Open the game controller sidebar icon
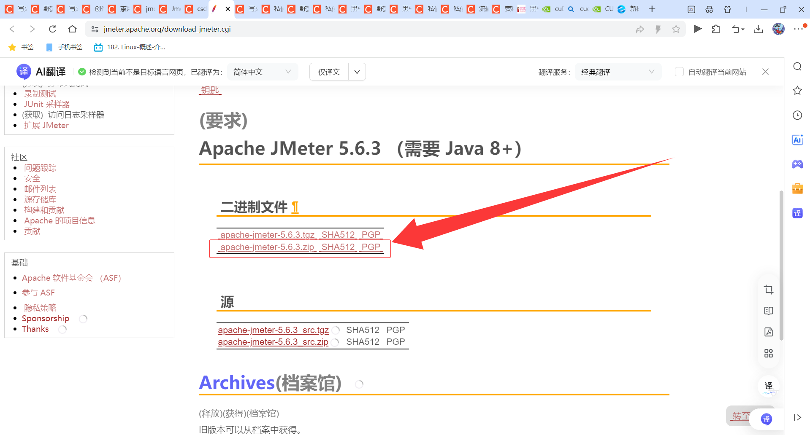This screenshot has height=435, width=810. [x=797, y=164]
